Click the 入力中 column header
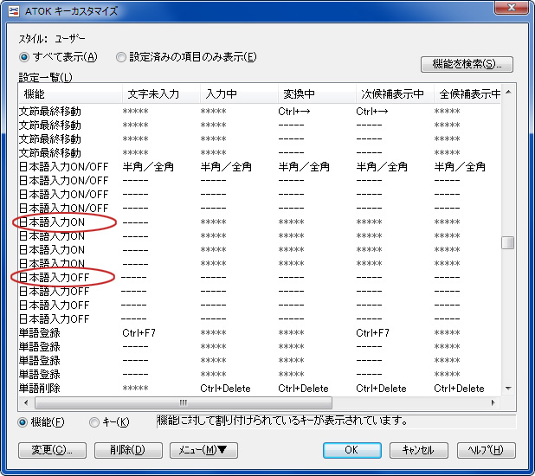 [x=239, y=93]
